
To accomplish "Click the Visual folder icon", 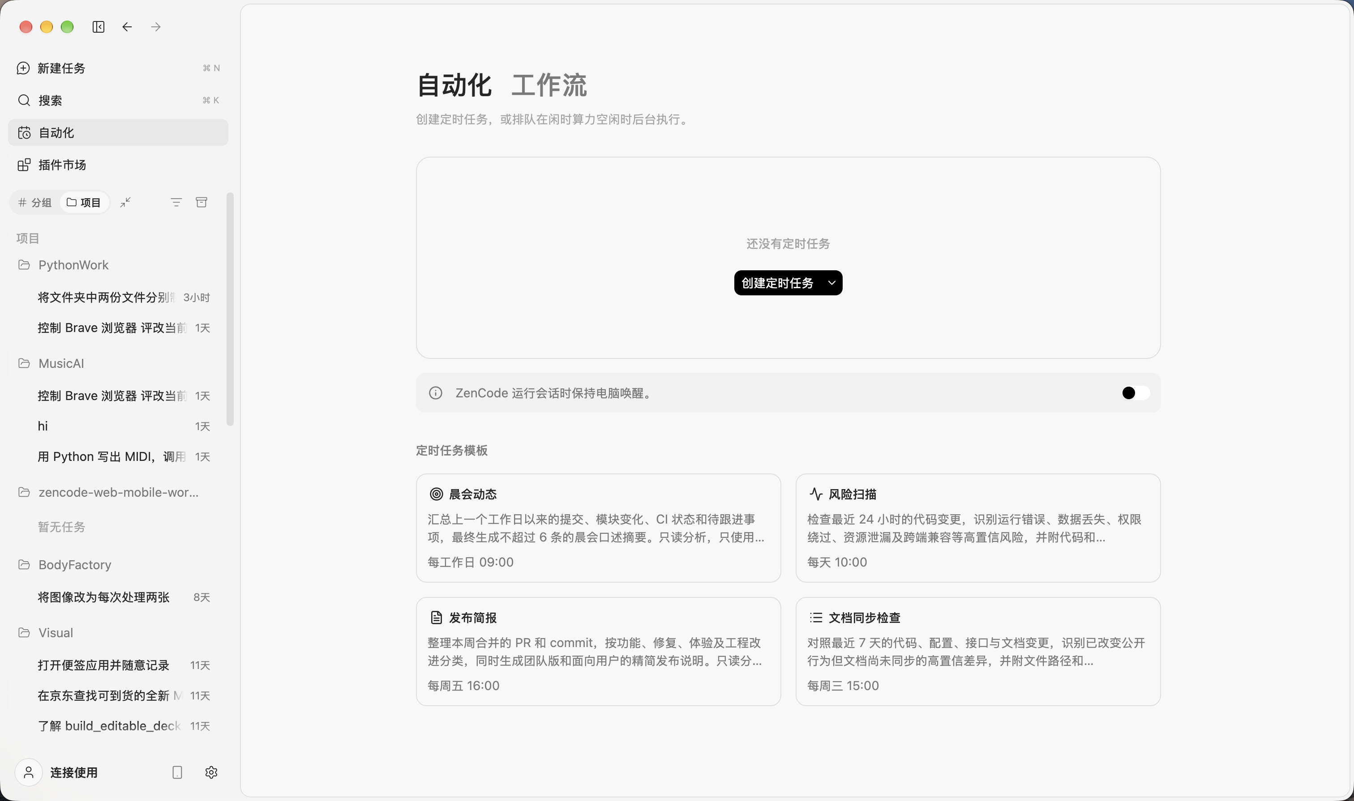I will point(24,633).
